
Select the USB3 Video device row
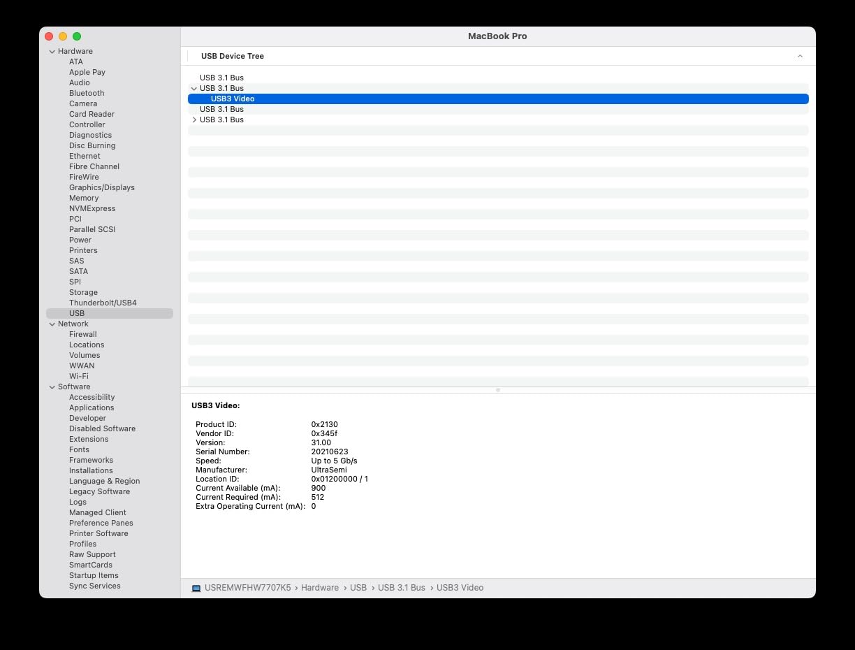pos(233,99)
